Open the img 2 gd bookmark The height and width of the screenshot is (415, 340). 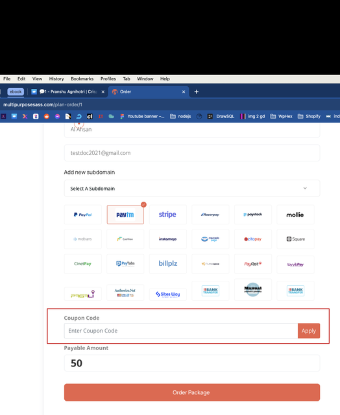coord(252,117)
